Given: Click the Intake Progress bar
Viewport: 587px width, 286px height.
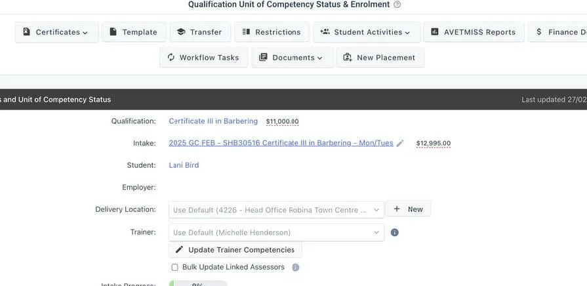Looking at the screenshot, I should pos(198,283).
